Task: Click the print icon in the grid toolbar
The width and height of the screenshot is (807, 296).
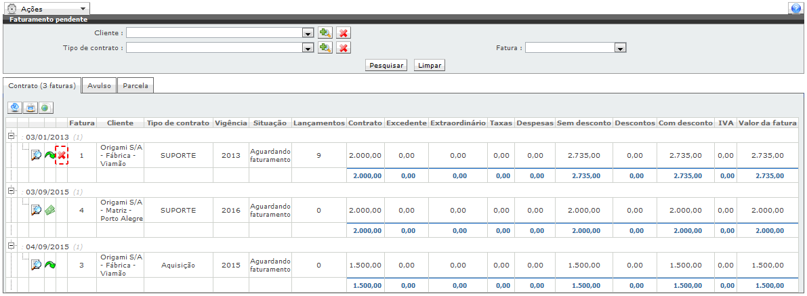Action: (30, 108)
